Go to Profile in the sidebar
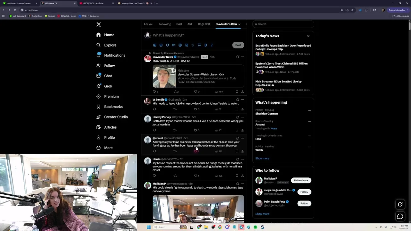Image resolution: width=411 pixels, height=231 pixels. point(105,138)
